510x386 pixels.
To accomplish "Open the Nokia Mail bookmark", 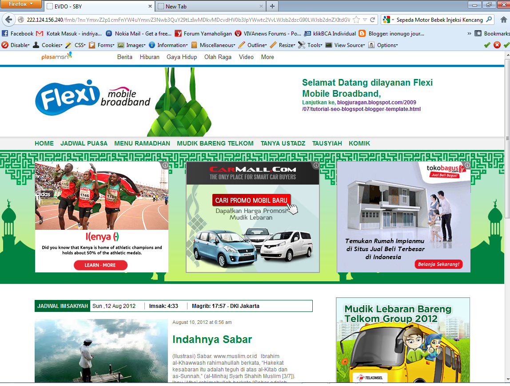I will click(139, 33).
